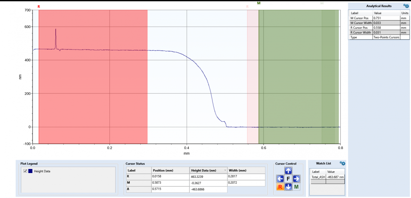Click the green M cursor marker above plot
This screenshot has width=411, height=198.
point(259,3)
